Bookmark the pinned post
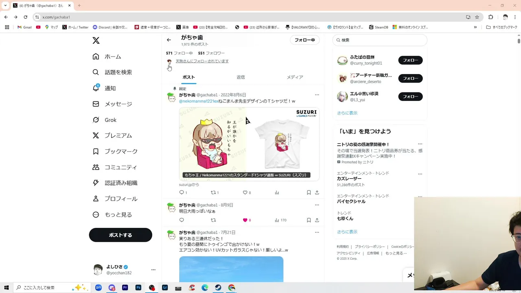521x293 pixels. point(309,192)
